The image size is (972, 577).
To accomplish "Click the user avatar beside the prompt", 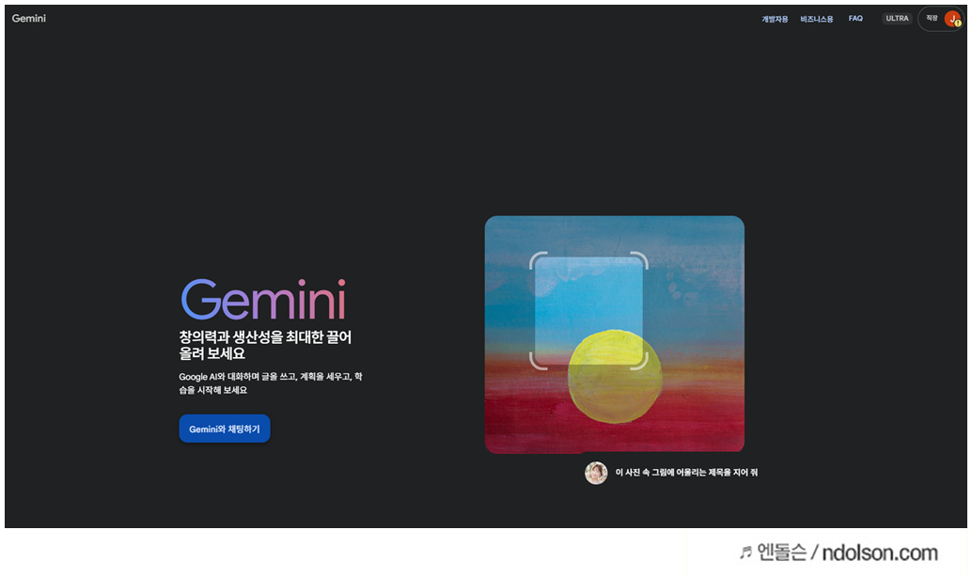I will coord(596,473).
